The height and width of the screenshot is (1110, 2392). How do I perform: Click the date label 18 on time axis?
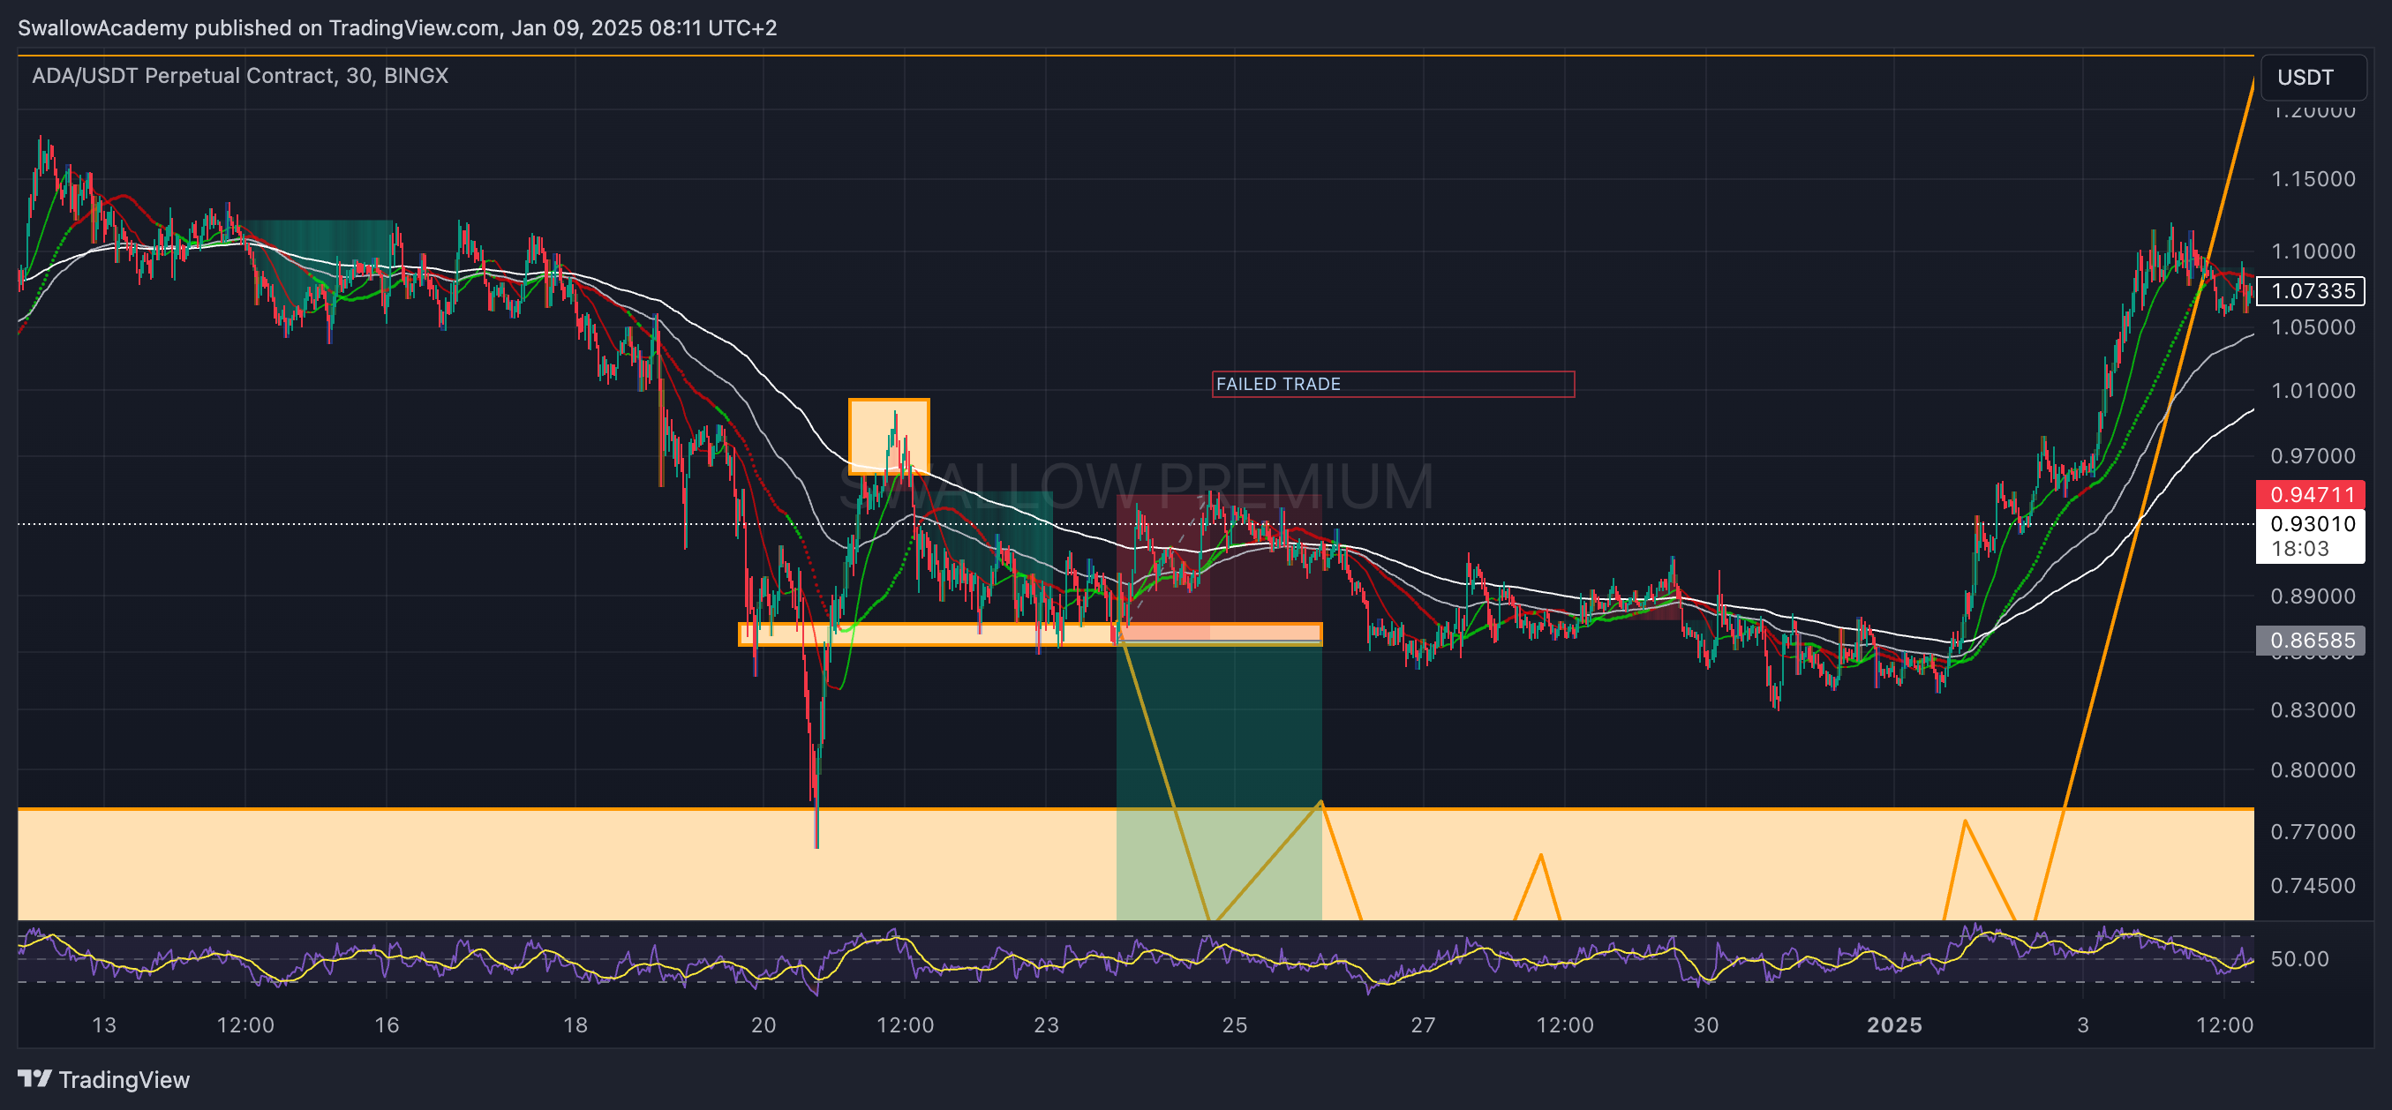[x=575, y=1024]
